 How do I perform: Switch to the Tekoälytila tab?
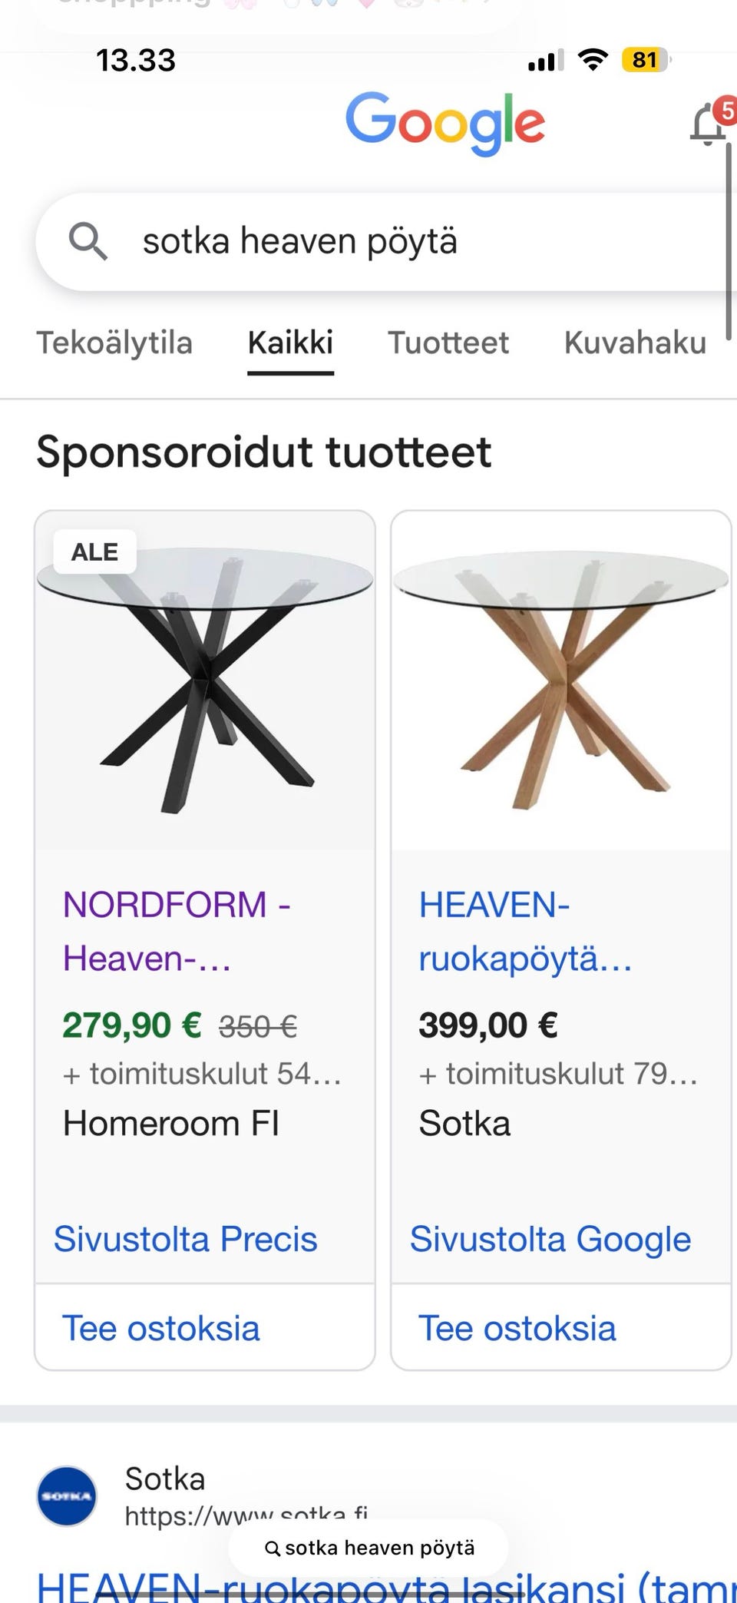tap(114, 343)
